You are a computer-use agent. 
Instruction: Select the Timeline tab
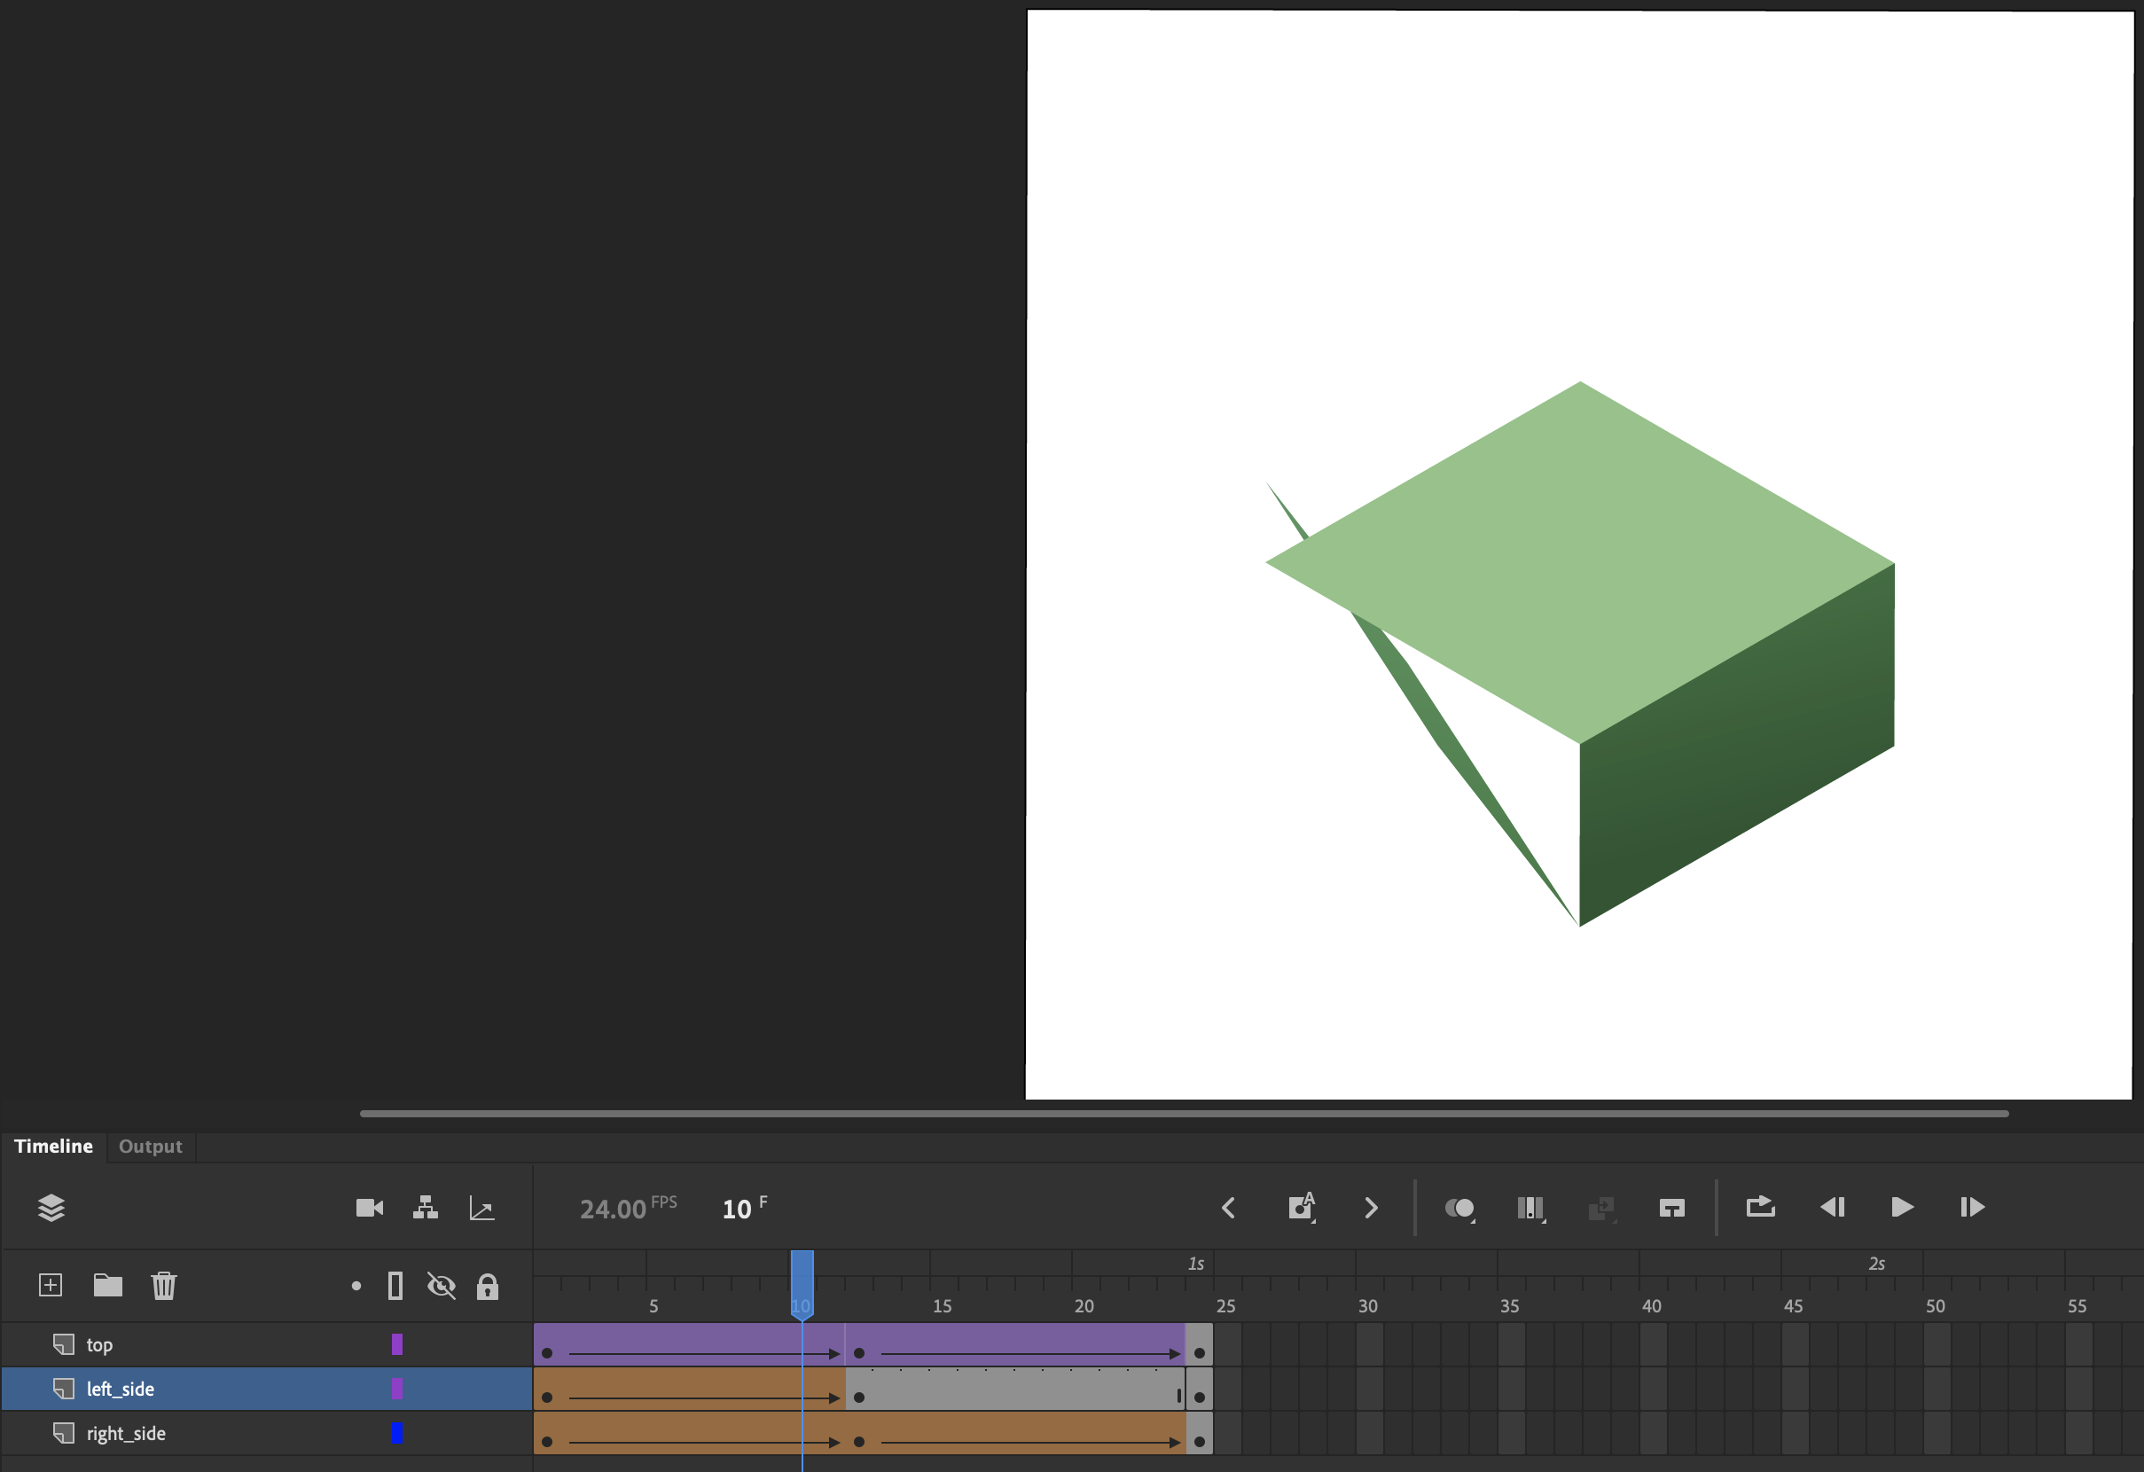coord(52,1147)
